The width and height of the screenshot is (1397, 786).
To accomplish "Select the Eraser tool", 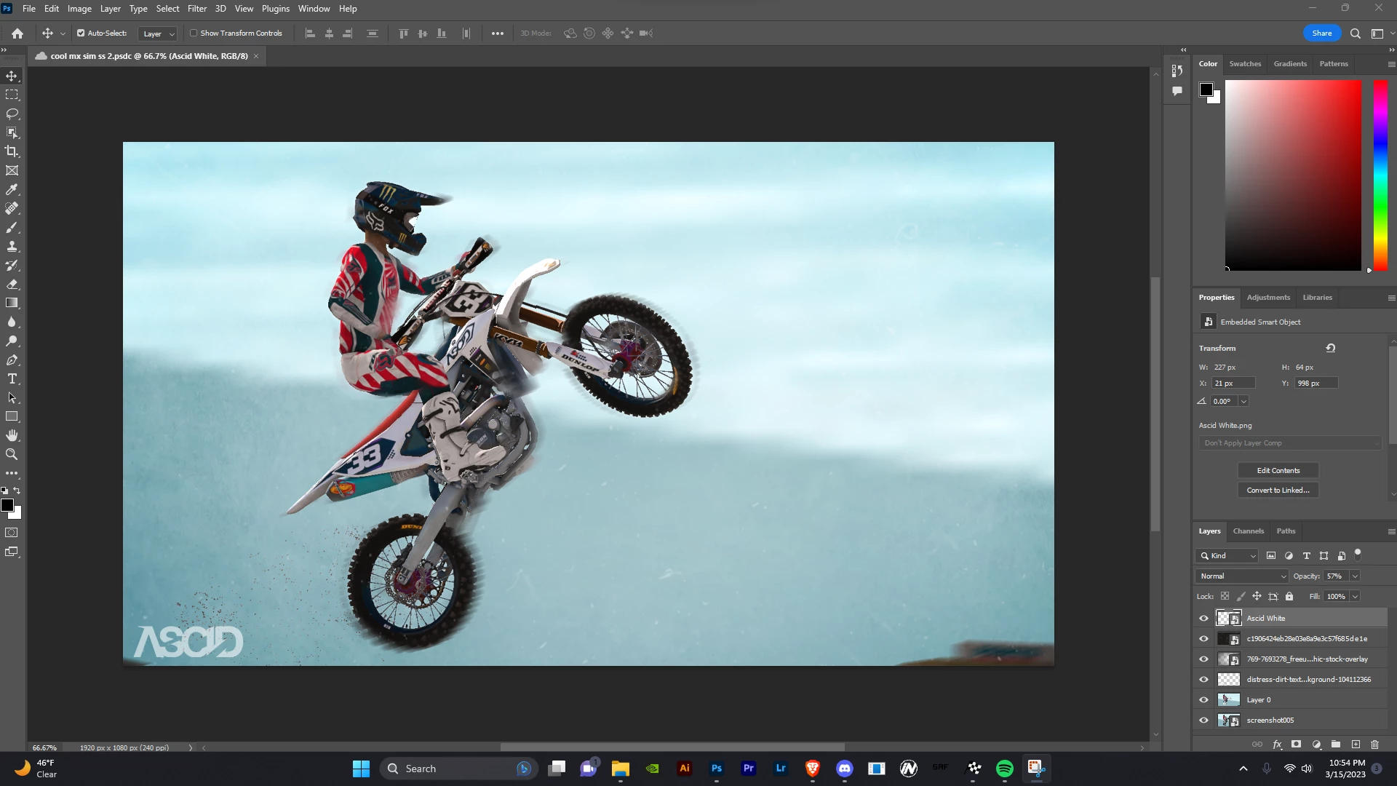I will click(x=12, y=284).
